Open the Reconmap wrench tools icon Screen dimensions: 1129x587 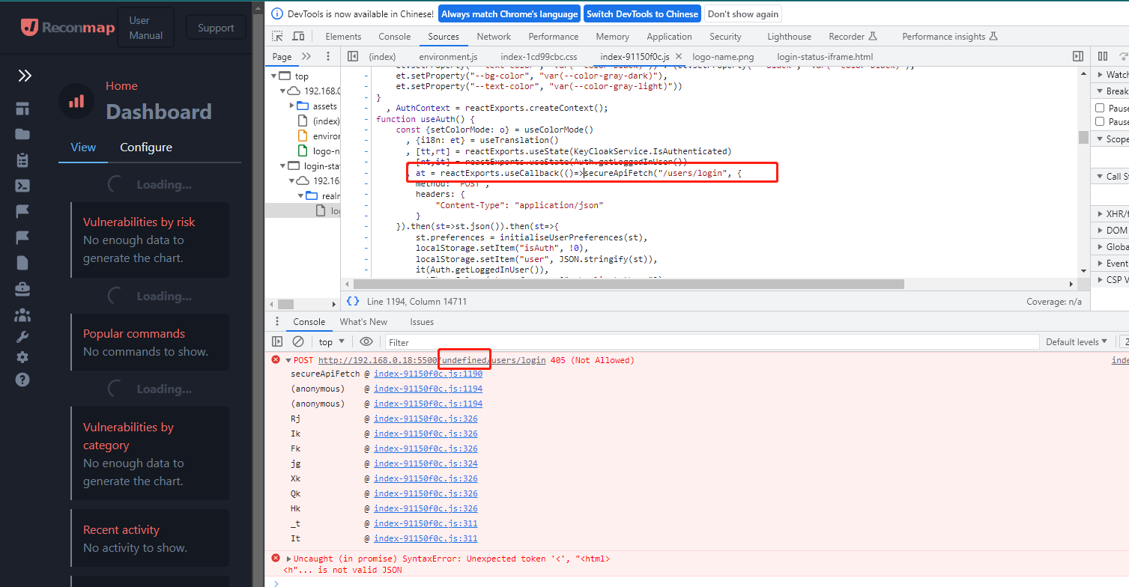pos(22,336)
